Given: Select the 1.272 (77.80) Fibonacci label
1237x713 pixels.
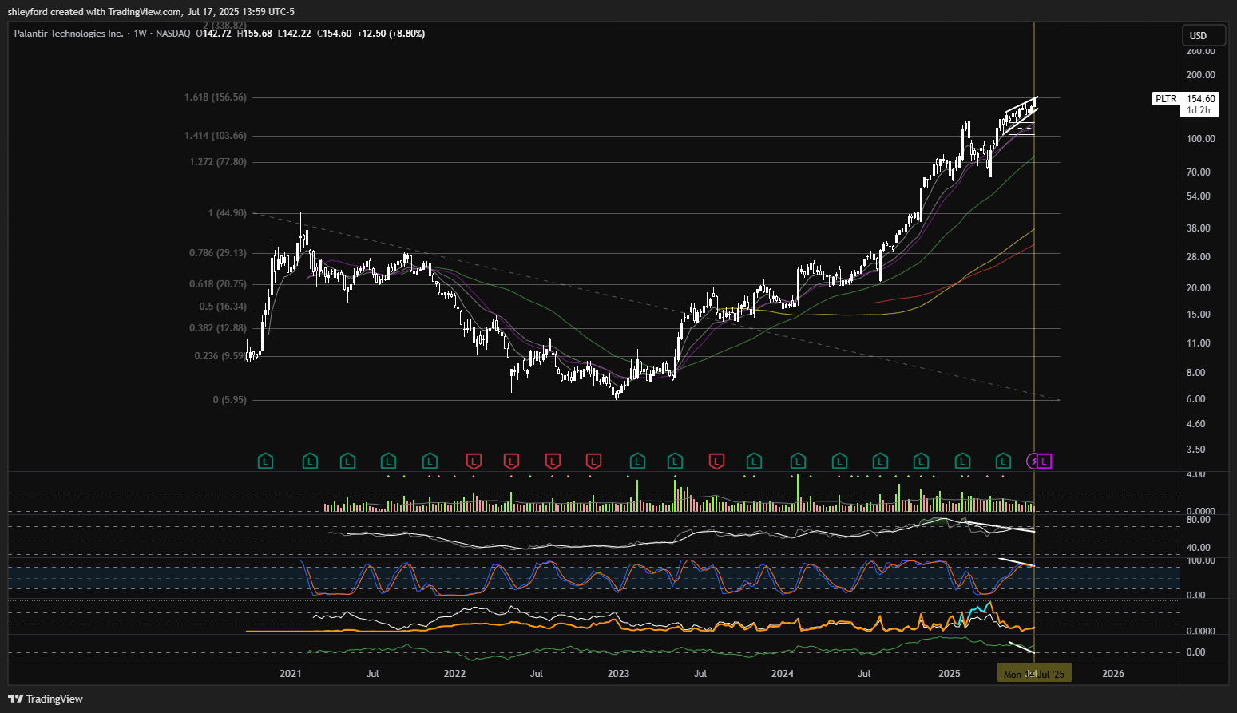Looking at the screenshot, I should (218, 162).
